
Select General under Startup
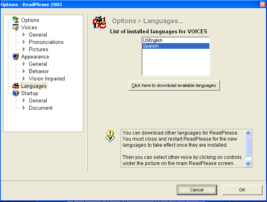click(x=38, y=100)
